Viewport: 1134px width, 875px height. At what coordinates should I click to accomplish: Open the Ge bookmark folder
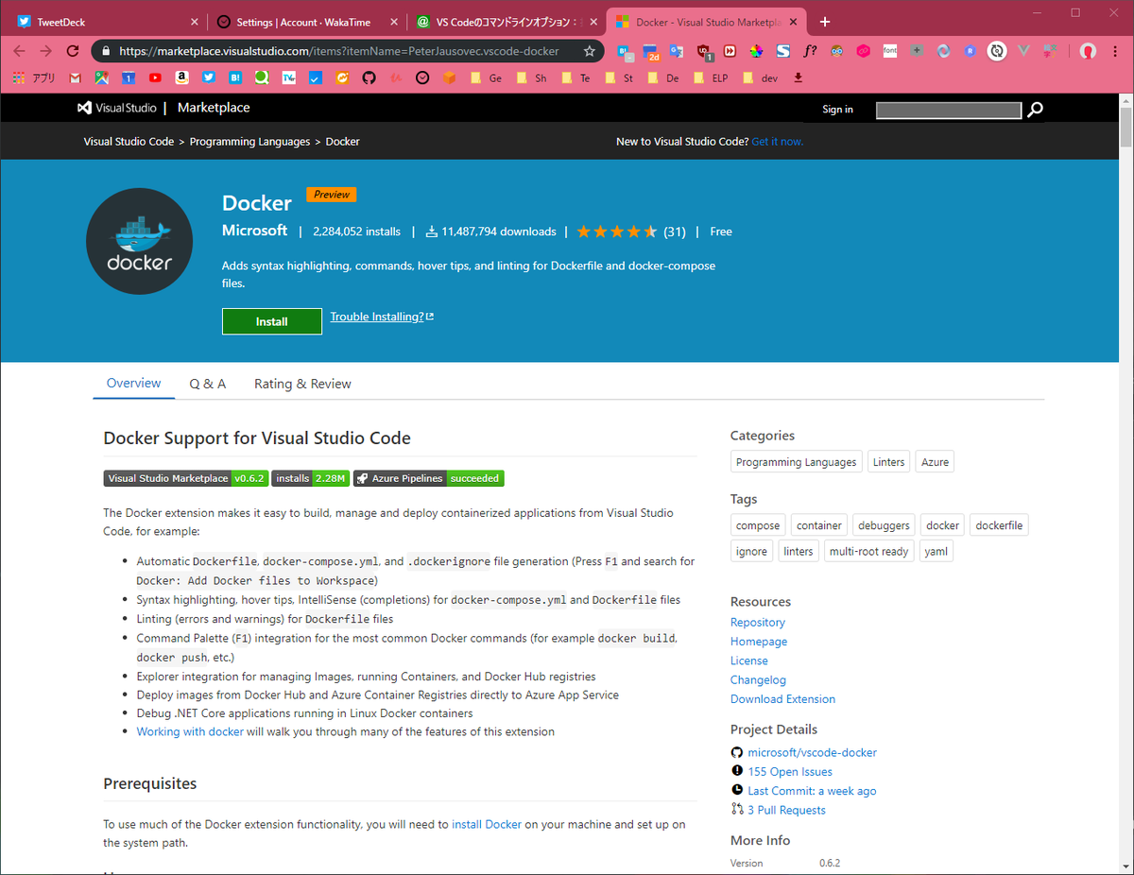(x=486, y=78)
